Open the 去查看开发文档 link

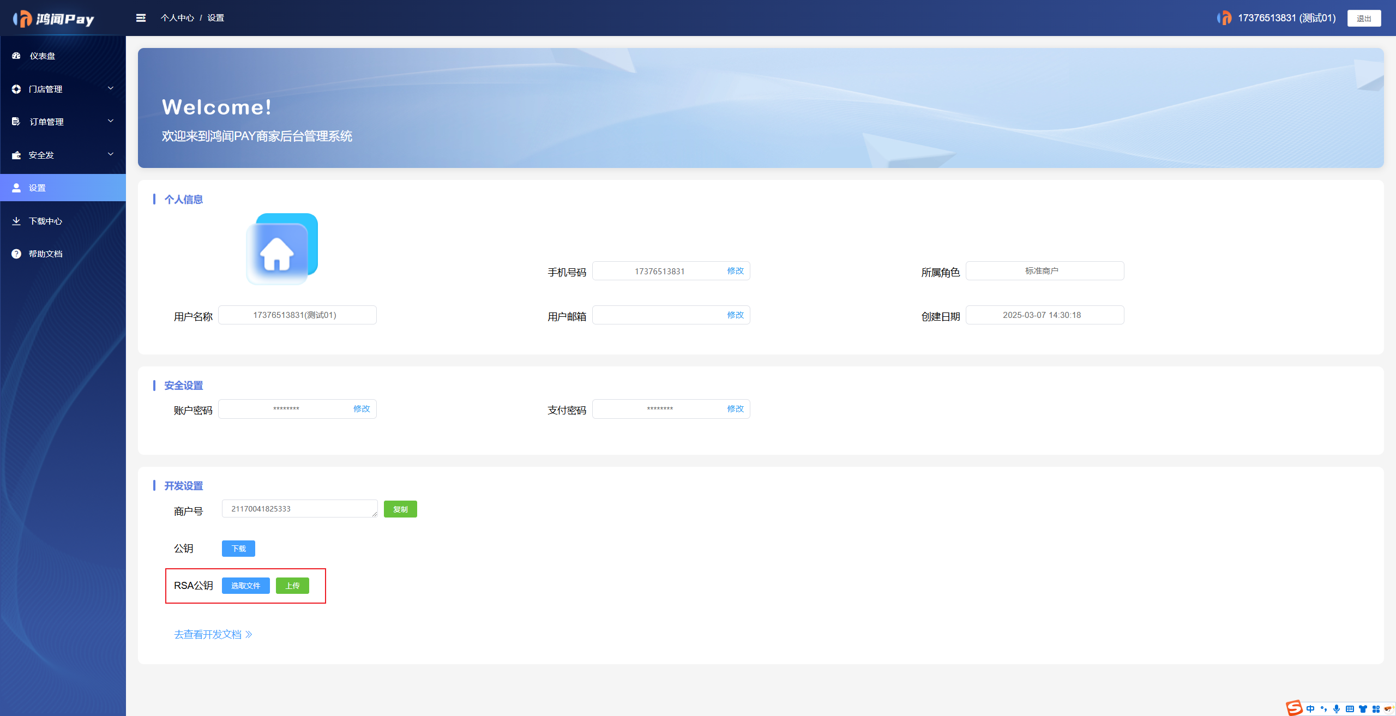pos(213,634)
